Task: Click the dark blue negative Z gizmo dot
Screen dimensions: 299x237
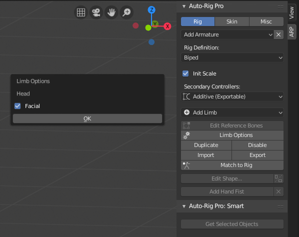Action: coord(151,42)
